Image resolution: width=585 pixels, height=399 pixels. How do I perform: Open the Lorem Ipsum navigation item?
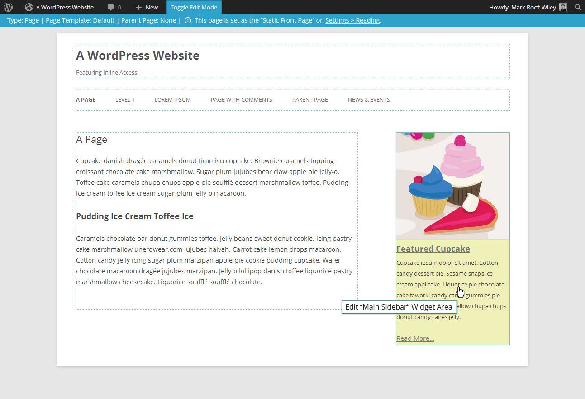click(173, 99)
